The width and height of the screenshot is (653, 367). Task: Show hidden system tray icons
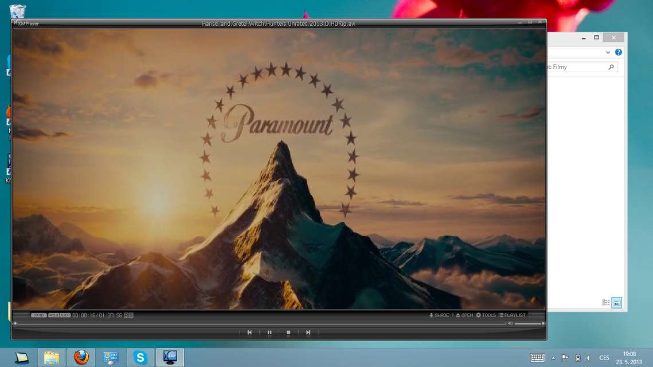point(553,358)
